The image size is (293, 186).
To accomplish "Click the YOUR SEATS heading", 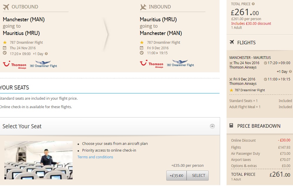I will pos(14,87).
